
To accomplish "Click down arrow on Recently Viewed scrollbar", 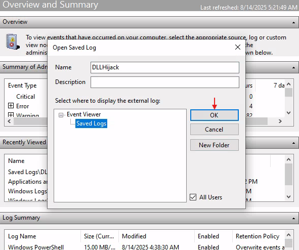I will pyautogui.click(x=288, y=197).
